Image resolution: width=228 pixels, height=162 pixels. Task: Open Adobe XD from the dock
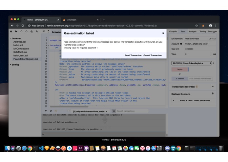(80, 148)
